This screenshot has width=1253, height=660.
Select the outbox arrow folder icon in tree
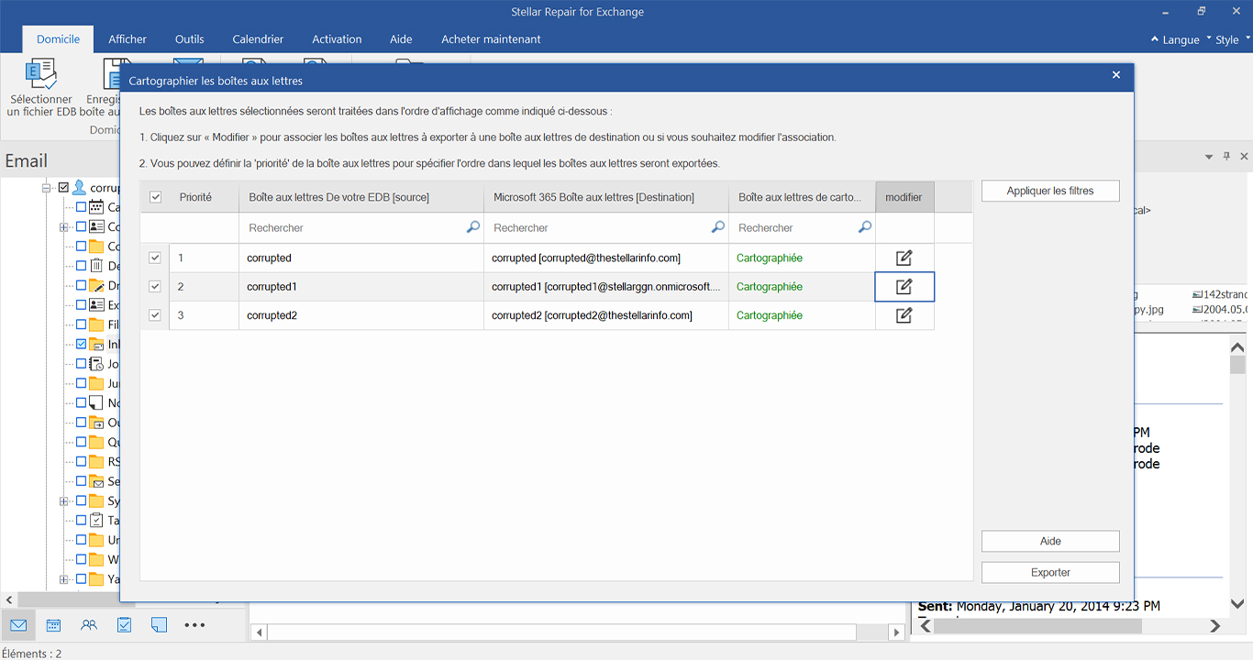[96, 423]
